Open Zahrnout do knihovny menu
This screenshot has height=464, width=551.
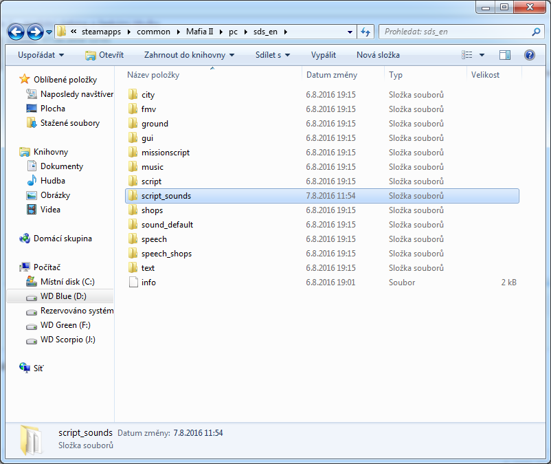[189, 55]
